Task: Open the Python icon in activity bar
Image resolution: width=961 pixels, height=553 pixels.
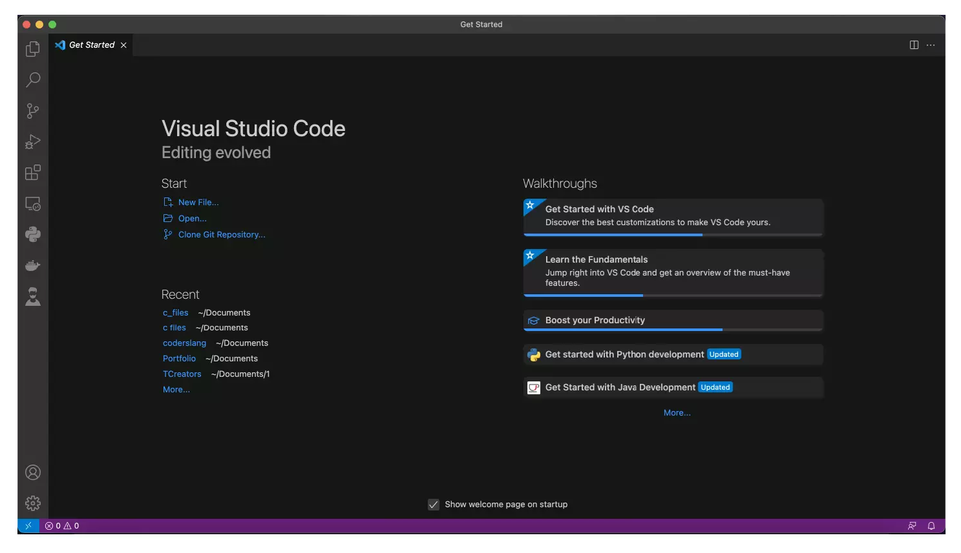Action: (33, 235)
